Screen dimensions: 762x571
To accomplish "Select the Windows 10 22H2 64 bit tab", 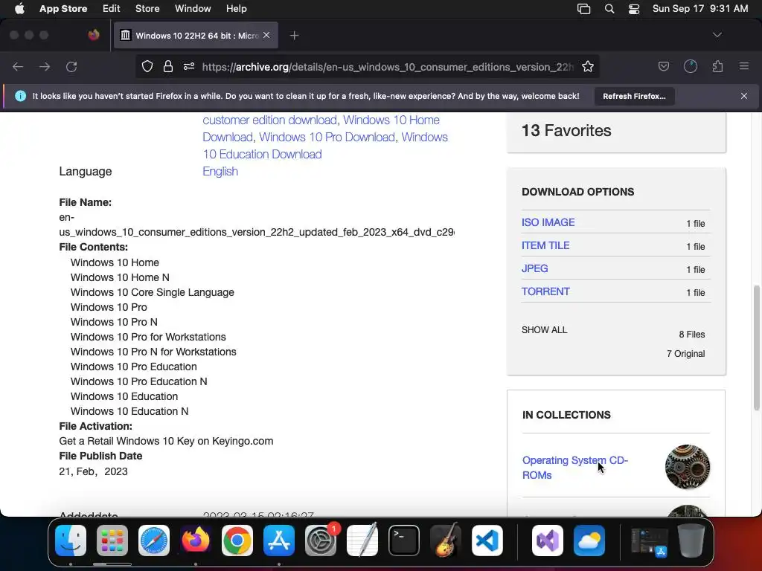I will 196,35.
